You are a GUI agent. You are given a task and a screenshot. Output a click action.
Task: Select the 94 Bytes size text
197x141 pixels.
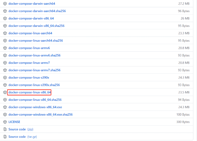click(x=184, y=100)
